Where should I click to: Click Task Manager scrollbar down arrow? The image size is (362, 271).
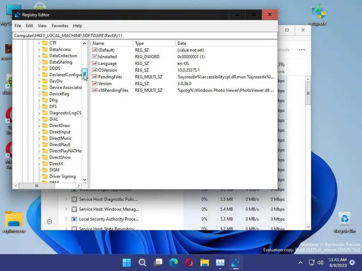308,227
